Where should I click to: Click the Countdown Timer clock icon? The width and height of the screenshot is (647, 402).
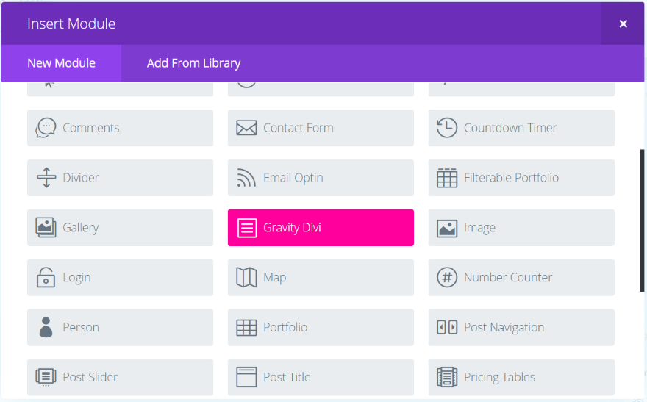pos(446,128)
